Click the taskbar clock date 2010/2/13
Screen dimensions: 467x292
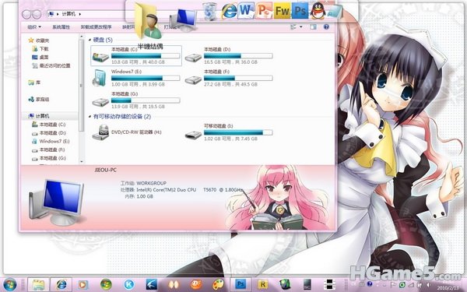pos(448,288)
